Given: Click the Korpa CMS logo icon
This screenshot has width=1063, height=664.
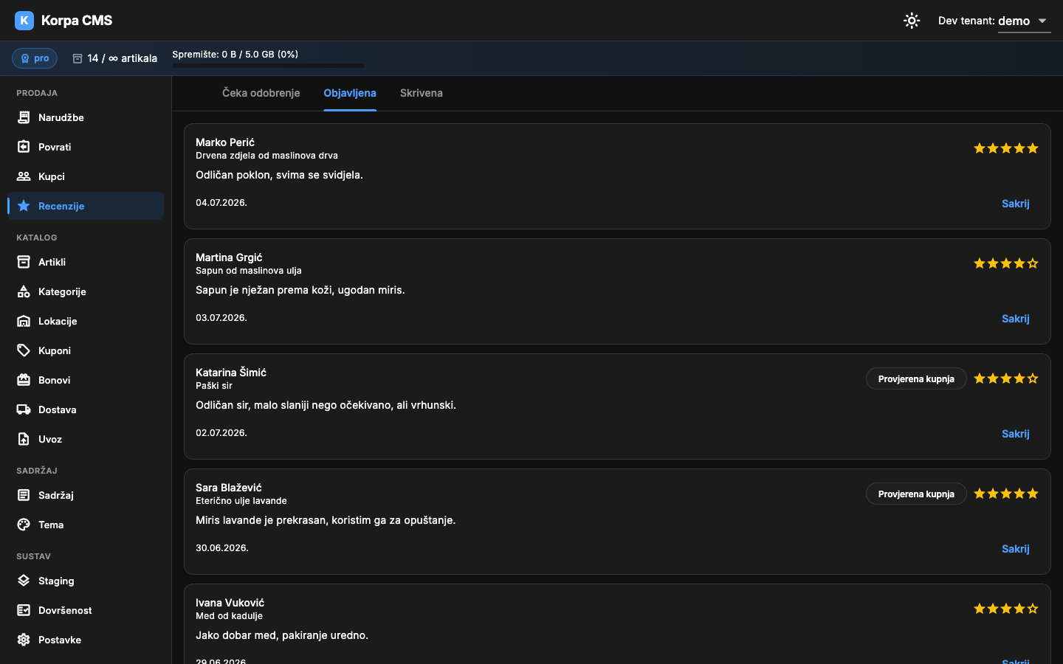Looking at the screenshot, I should tap(24, 21).
